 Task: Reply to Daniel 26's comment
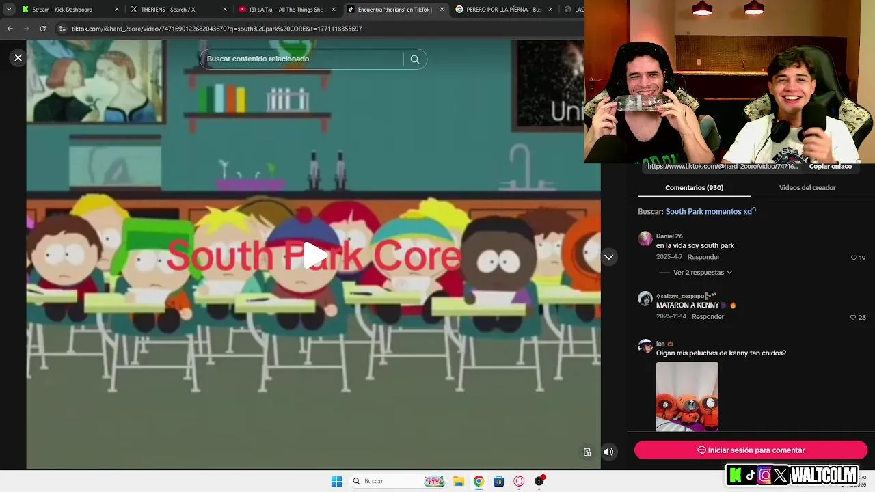[x=703, y=257]
